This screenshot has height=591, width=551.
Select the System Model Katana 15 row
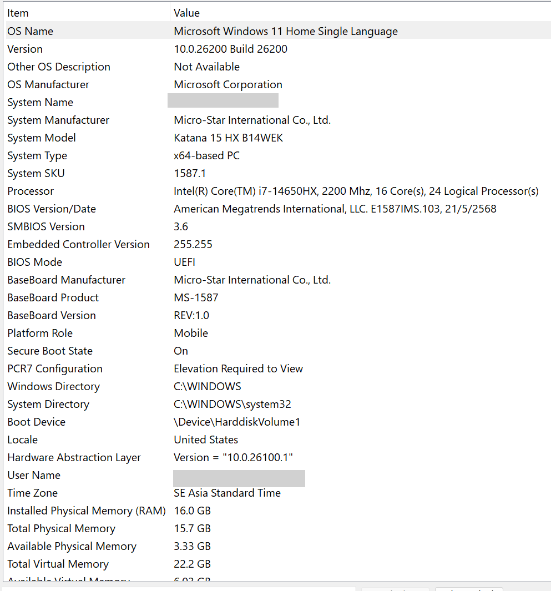278,138
